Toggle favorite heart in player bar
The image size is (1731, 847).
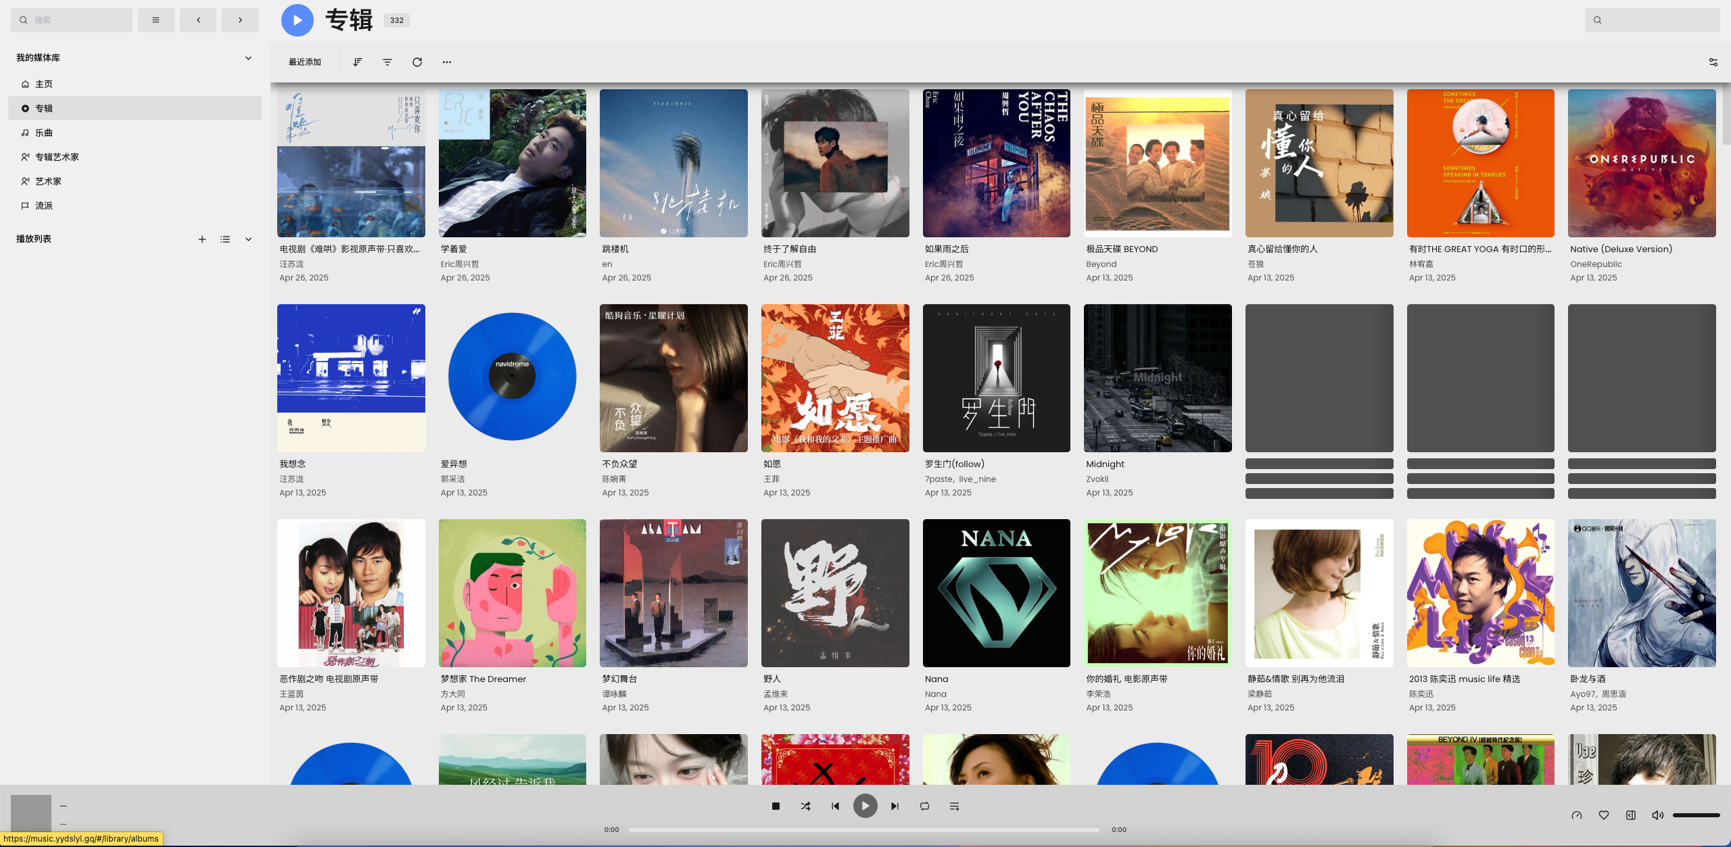pyautogui.click(x=1603, y=815)
